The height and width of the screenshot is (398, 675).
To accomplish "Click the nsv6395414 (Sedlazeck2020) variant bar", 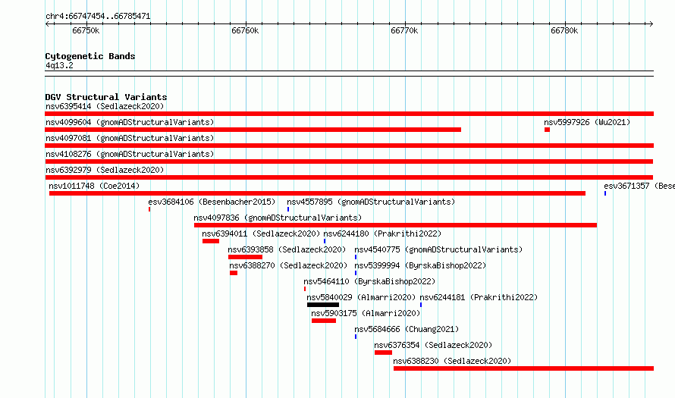I will coord(349,114).
